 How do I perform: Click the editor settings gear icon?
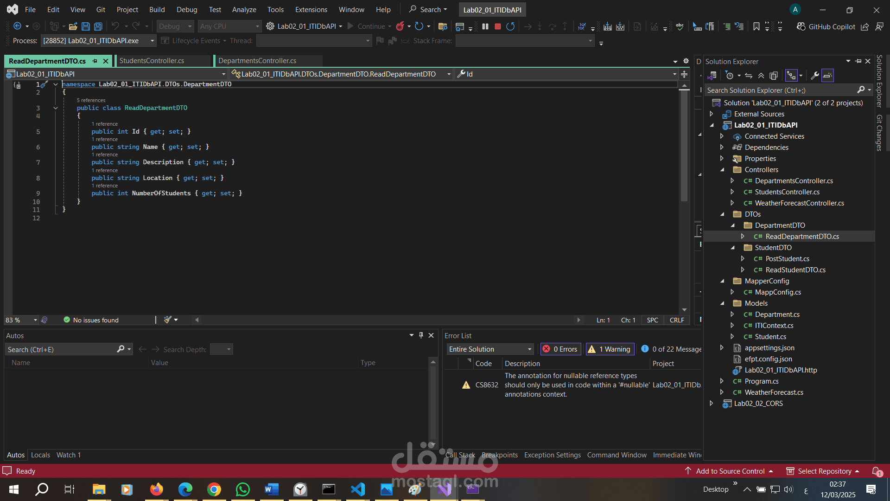point(686,61)
